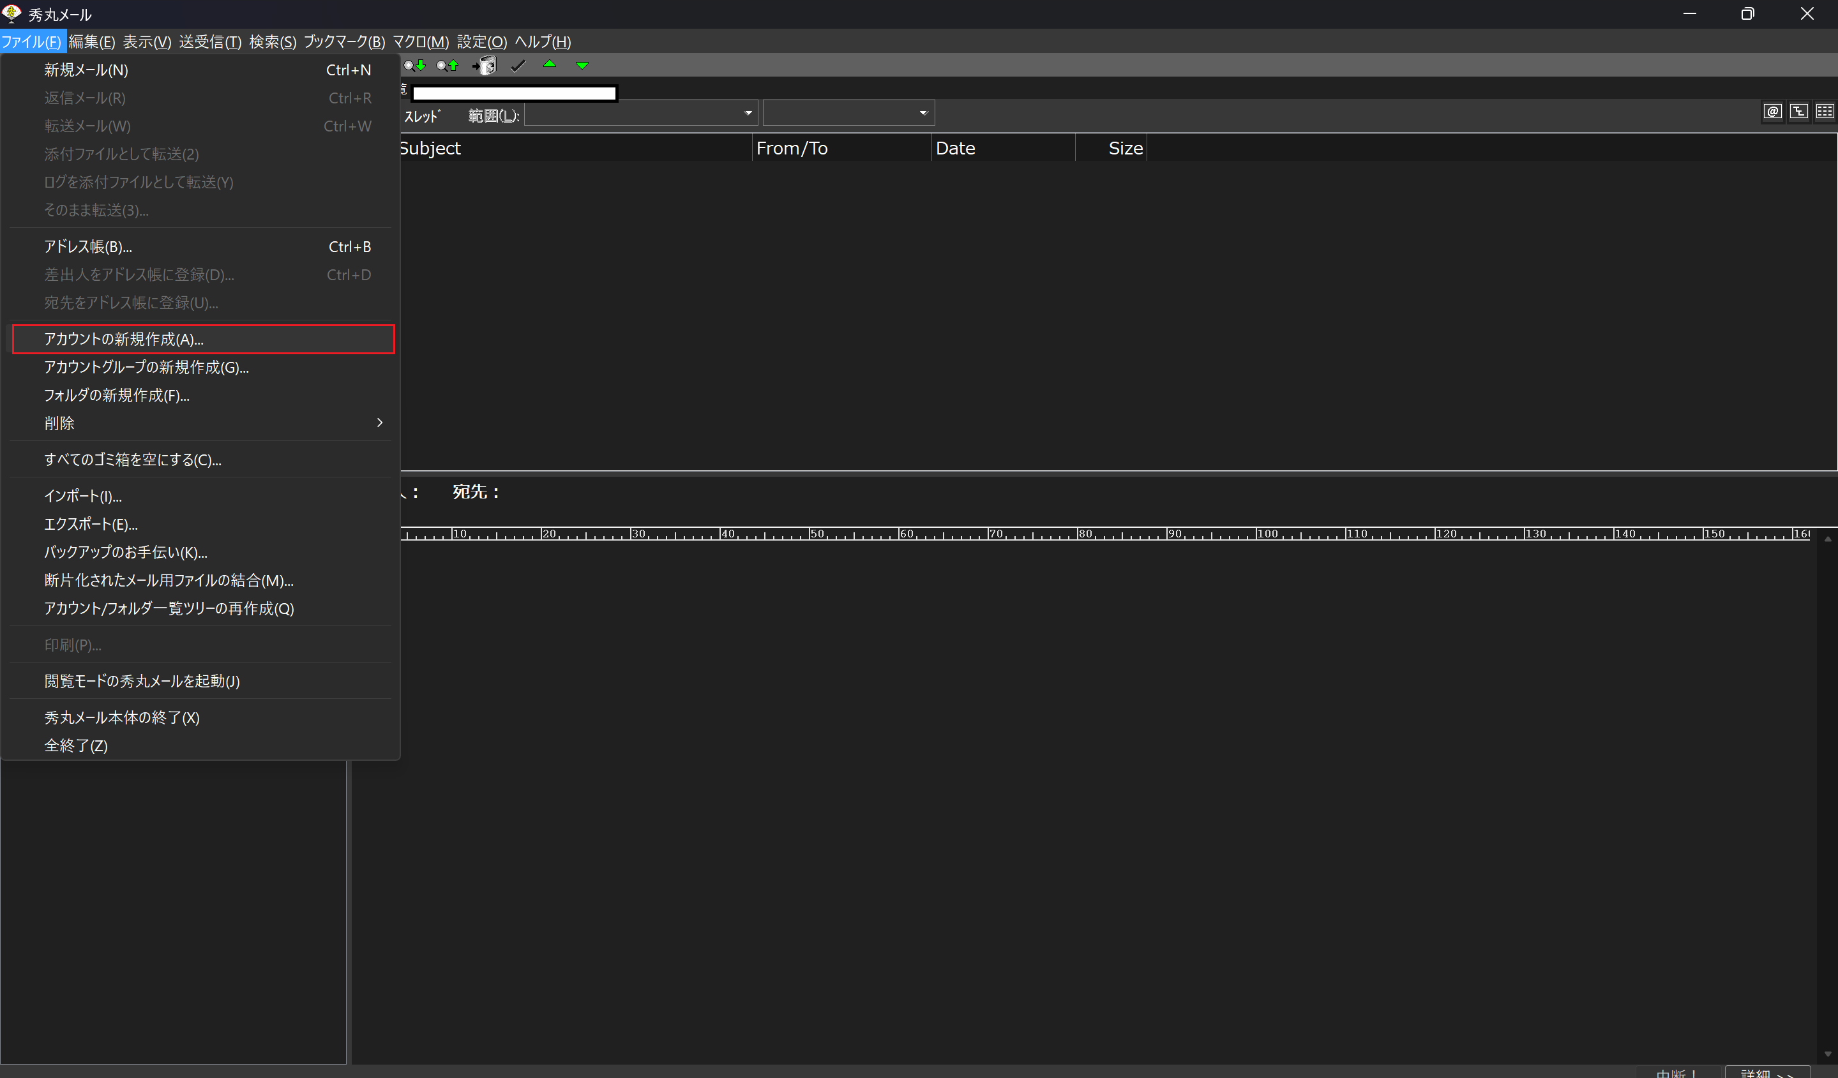Image resolution: width=1838 pixels, height=1078 pixels.
Task: Click the green down arrow icon
Action: click(x=582, y=66)
